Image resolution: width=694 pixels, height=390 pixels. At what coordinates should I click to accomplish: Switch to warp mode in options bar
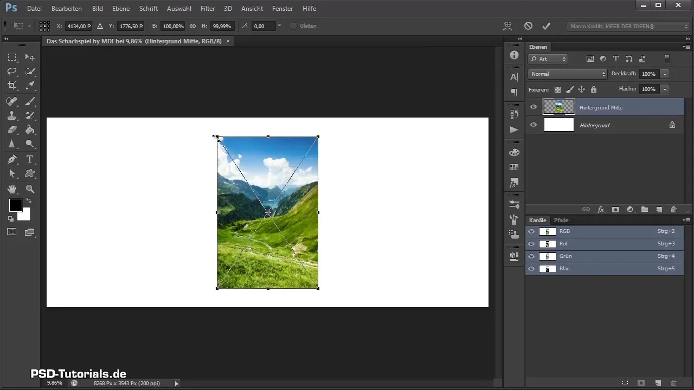pos(508,26)
